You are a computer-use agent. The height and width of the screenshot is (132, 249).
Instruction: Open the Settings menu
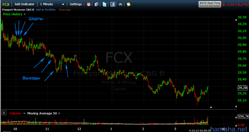(76, 4)
